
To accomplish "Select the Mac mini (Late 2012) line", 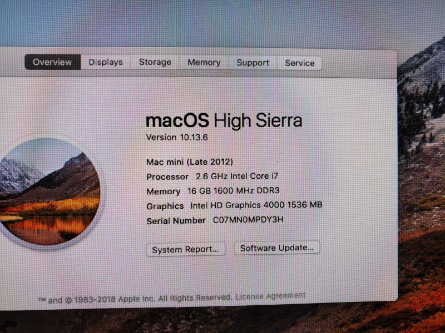I will [190, 162].
